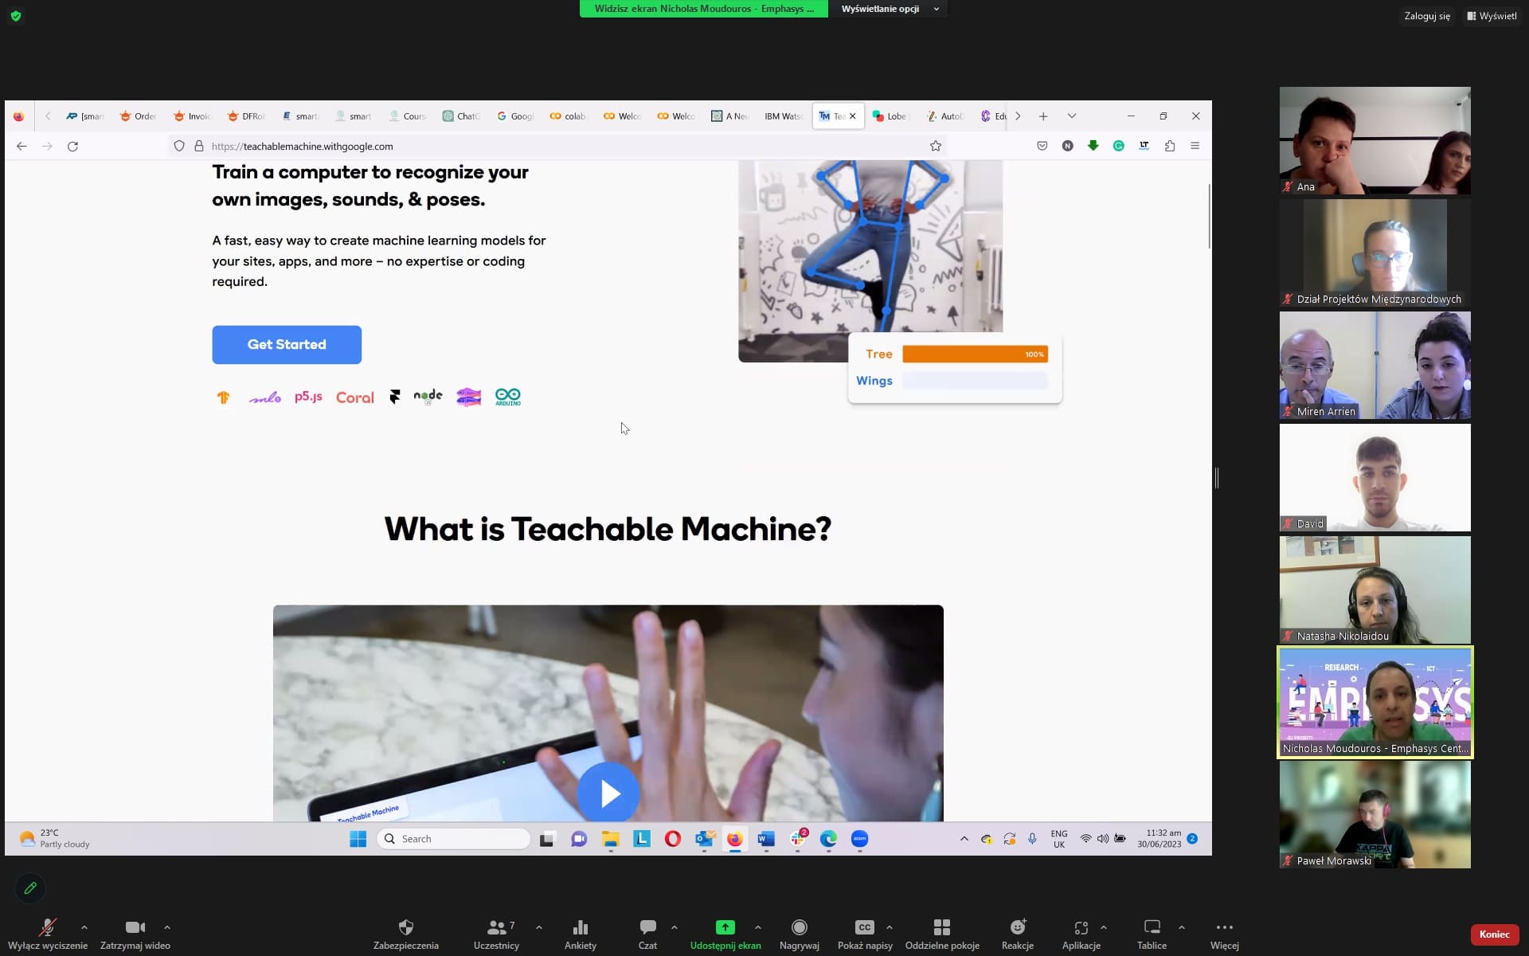Expand Tablice options arrow

coord(1182,927)
